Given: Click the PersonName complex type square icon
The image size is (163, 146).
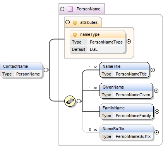Looking at the screenshot, I should (70, 9).
